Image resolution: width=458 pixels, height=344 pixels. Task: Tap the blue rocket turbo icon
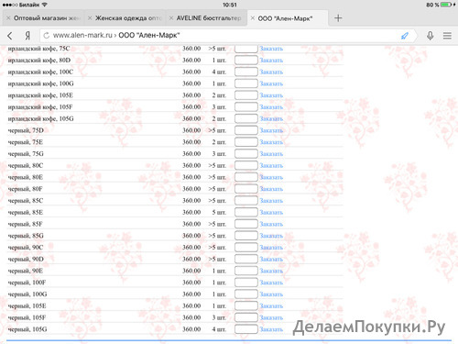point(405,36)
